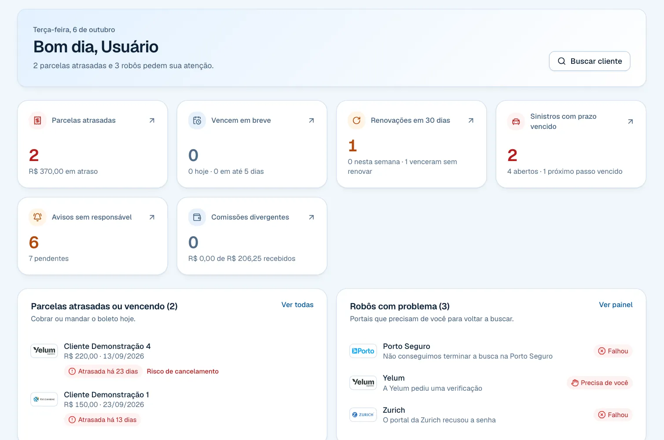Open the Ver todas link
The width and height of the screenshot is (664, 440).
pos(297,304)
